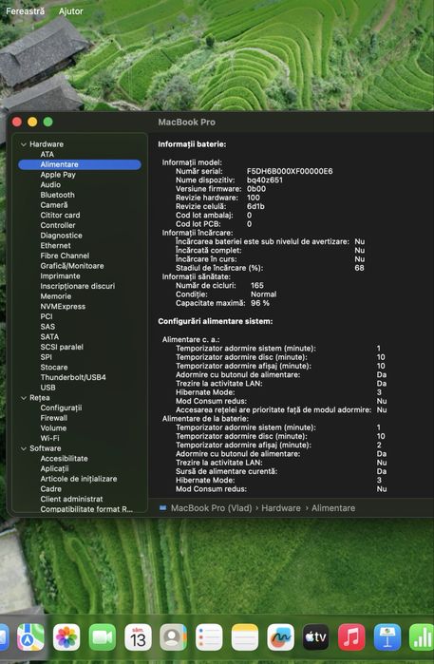Image resolution: width=434 pixels, height=664 pixels.
Task: Open Reminders in the Dock
Action: point(209,636)
